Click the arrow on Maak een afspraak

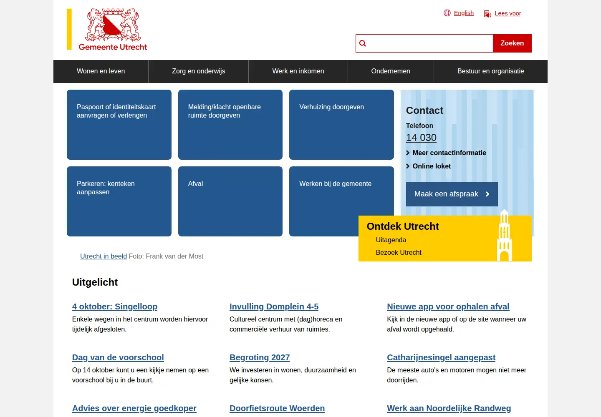tap(487, 194)
